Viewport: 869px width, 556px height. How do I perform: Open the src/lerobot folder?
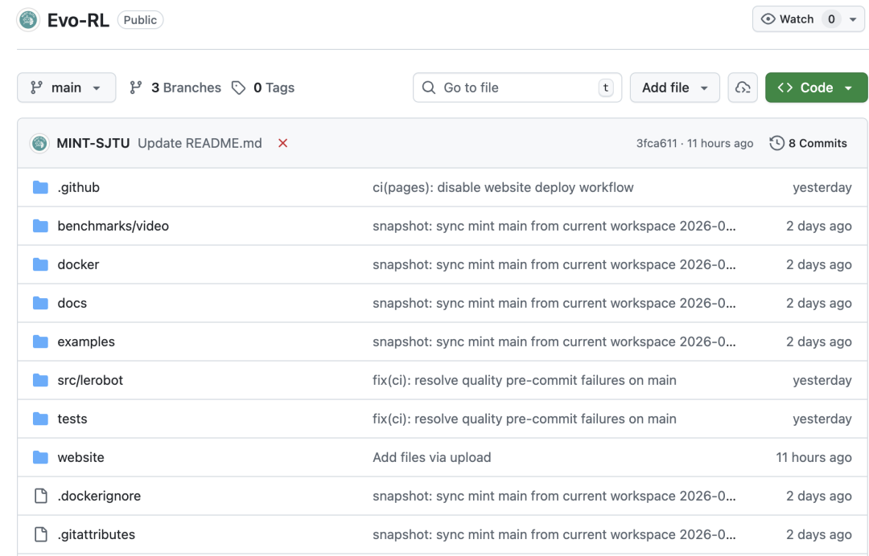[90, 380]
